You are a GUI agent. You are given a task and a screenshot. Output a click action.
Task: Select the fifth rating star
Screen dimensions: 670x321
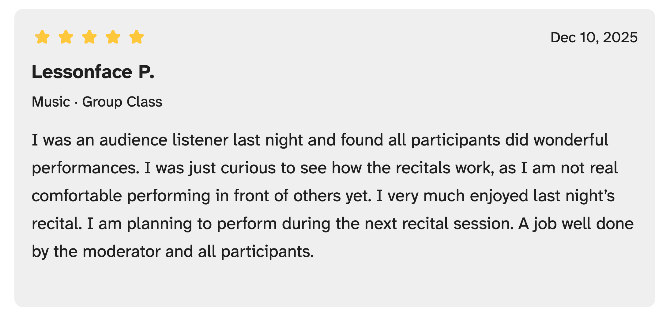pyautogui.click(x=137, y=37)
